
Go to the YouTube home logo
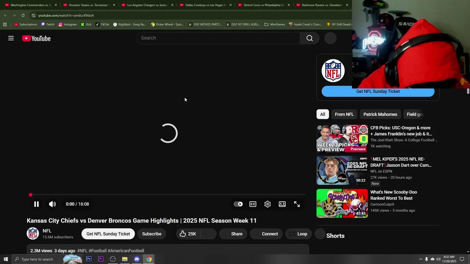[36, 38]
